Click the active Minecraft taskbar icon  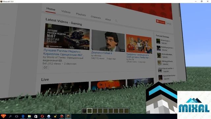68,116
